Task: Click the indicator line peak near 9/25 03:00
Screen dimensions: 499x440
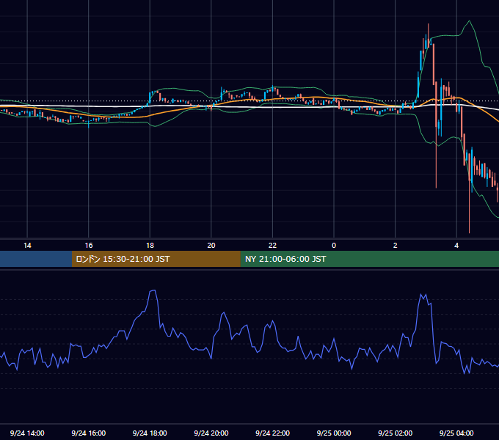Action: [x=423, y=295]
